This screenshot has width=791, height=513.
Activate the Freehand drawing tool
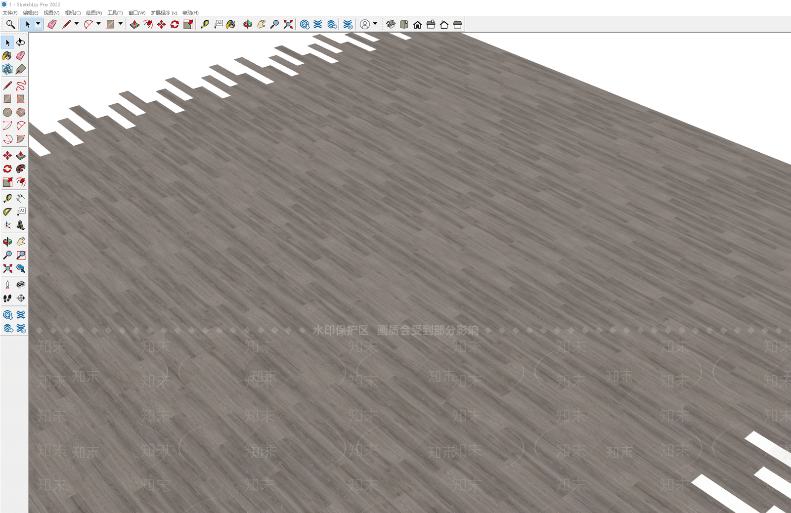[x=21, y=85]
